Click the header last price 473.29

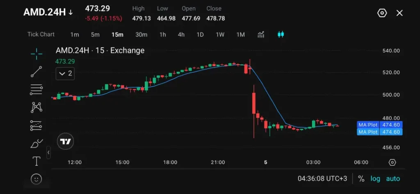point(98,9)
